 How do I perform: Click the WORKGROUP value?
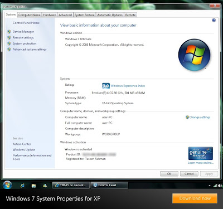111,134
